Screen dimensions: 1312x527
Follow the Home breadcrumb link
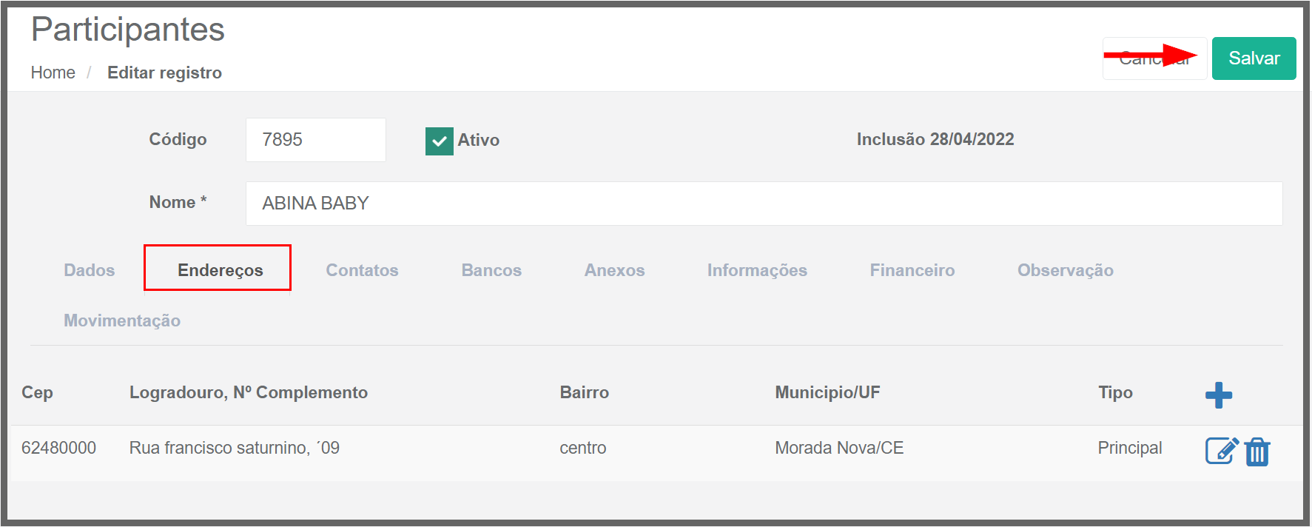pyautogui.click(x=53, y=73)
